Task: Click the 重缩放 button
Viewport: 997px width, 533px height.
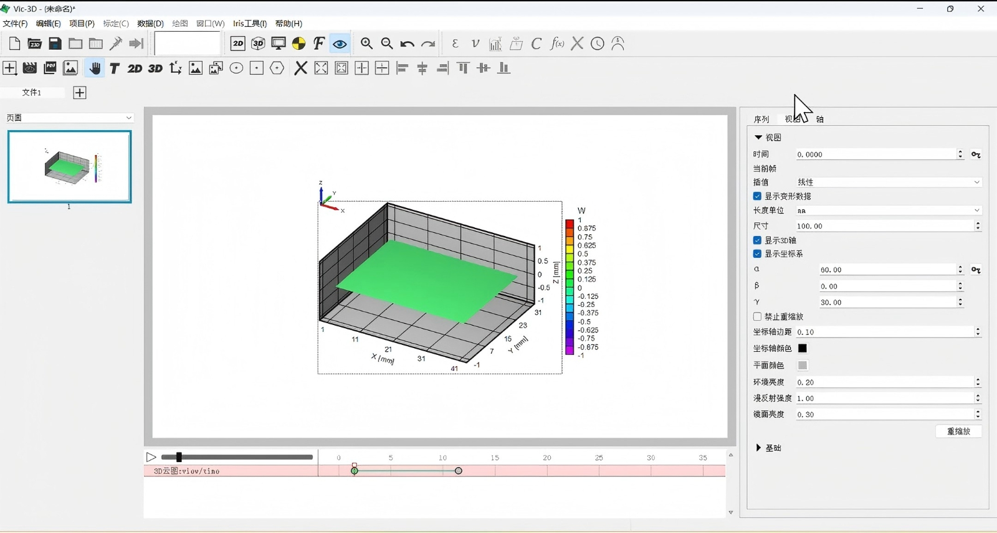Action: coord(958,432)
